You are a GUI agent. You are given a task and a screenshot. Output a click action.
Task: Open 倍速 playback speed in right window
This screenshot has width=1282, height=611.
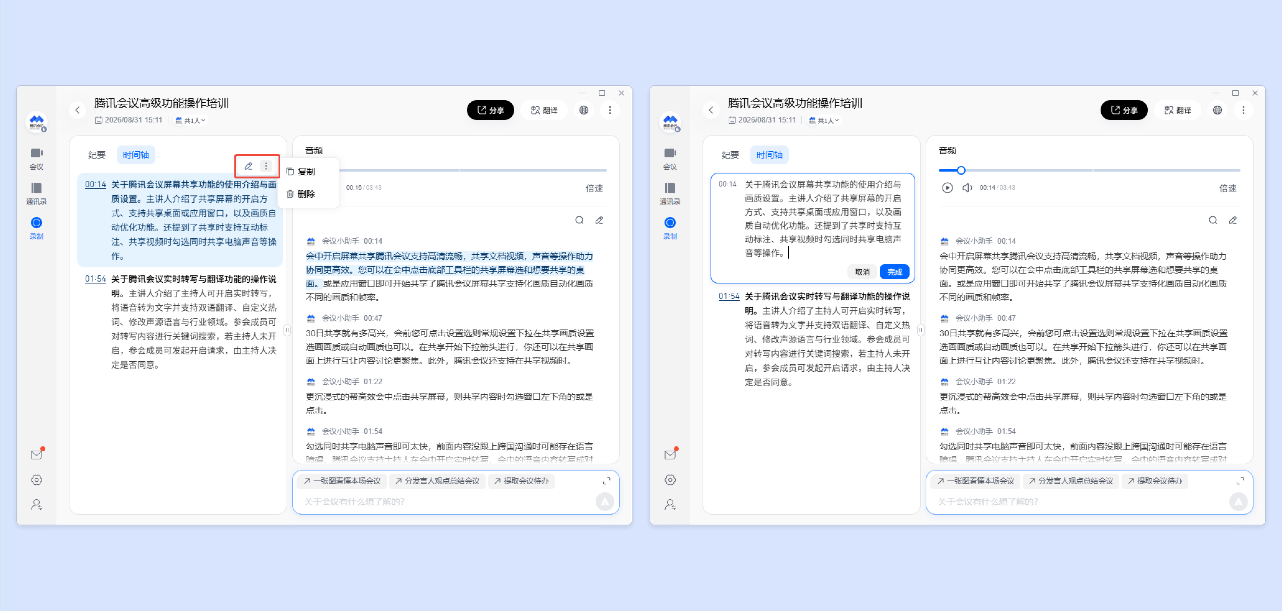click(x=1228, y=188)
